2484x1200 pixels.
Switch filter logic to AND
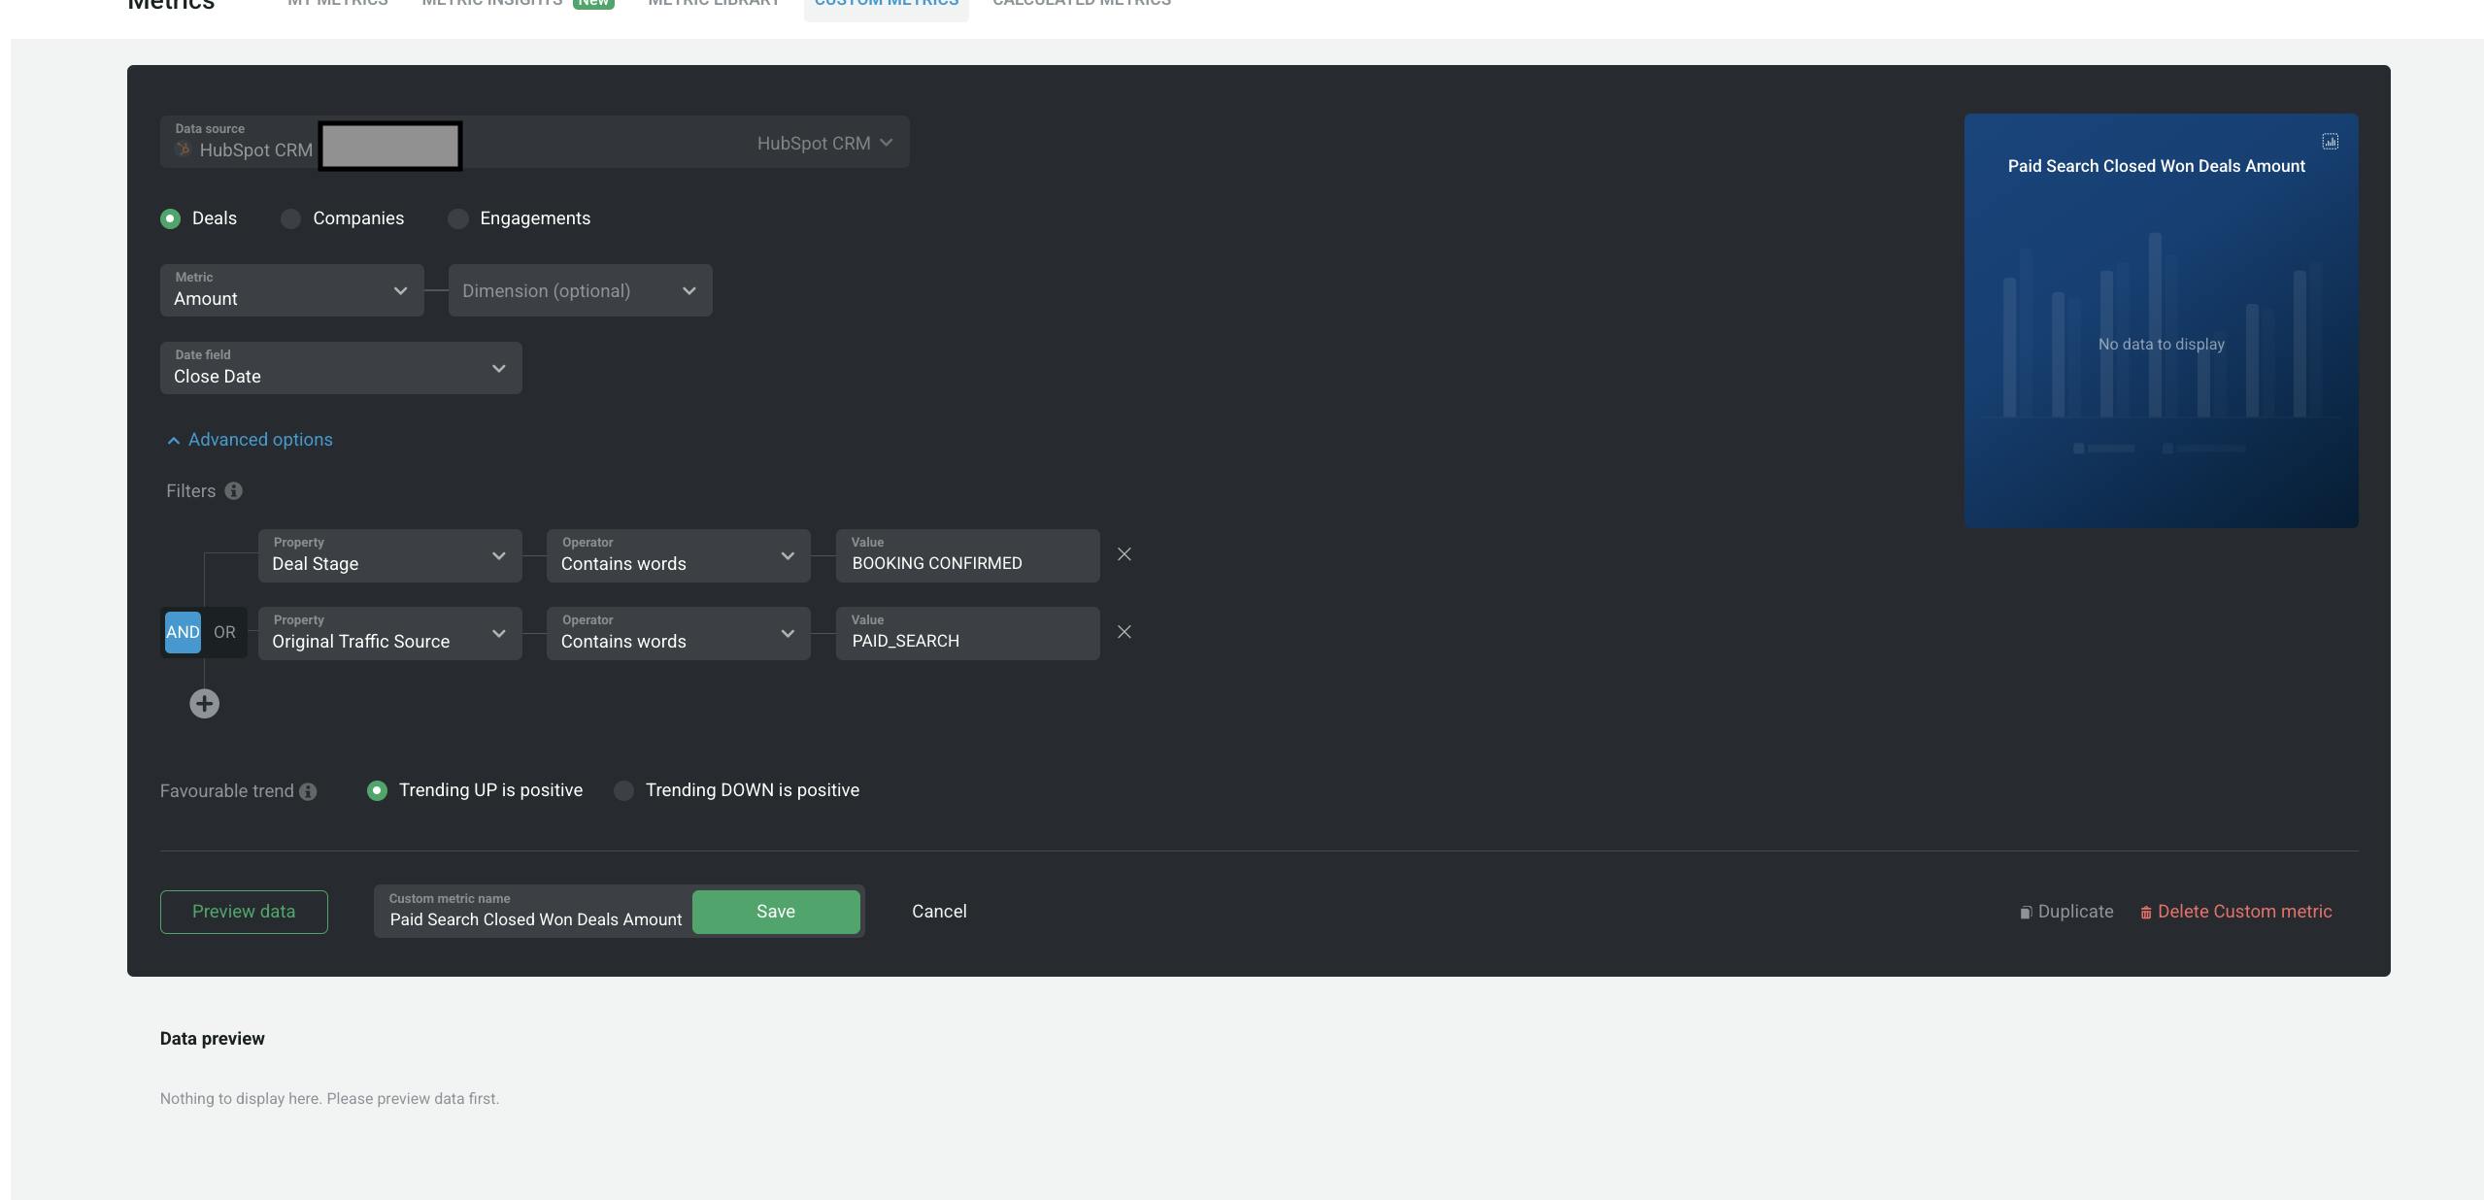coord(183,632)
